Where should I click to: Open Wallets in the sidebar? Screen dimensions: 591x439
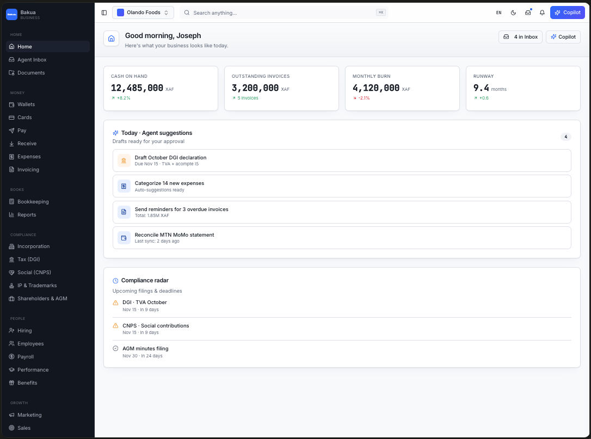[x=48, y=104]
